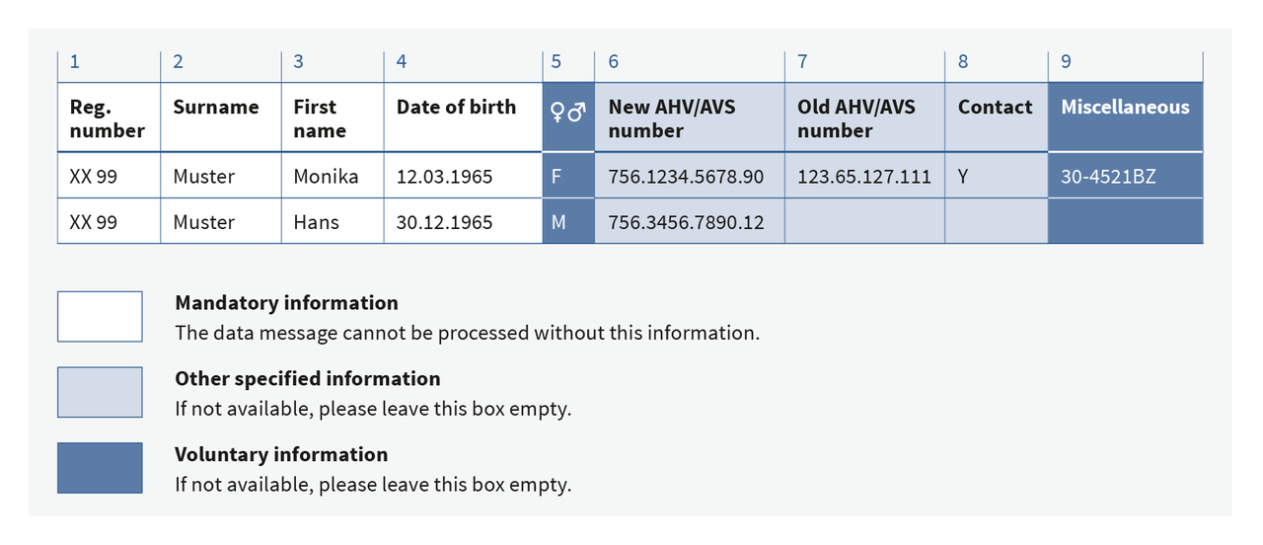1263x545 pixels.
Task: Click the Date of birth header
Action: pyautogui.click(x=456, y=108)
